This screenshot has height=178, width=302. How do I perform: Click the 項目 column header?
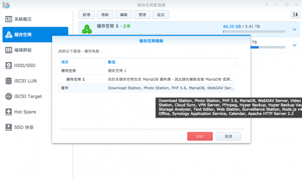click(82, 62)
